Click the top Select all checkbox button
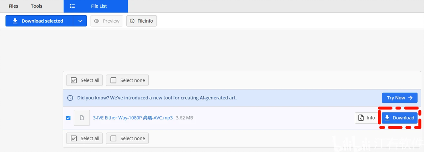 click(x=85, y=80)
